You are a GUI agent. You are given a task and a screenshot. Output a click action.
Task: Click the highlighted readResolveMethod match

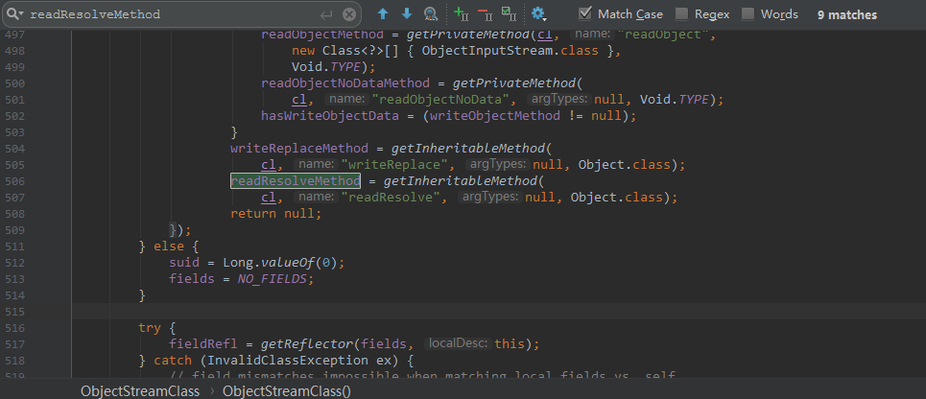point(296,180)
